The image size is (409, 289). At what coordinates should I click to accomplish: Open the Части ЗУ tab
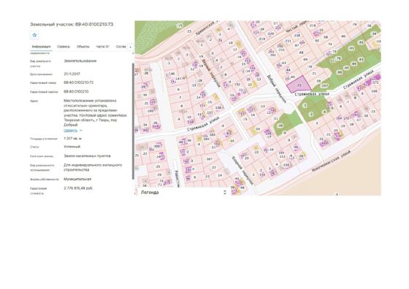pyautogui.click(x=102, y=47)
